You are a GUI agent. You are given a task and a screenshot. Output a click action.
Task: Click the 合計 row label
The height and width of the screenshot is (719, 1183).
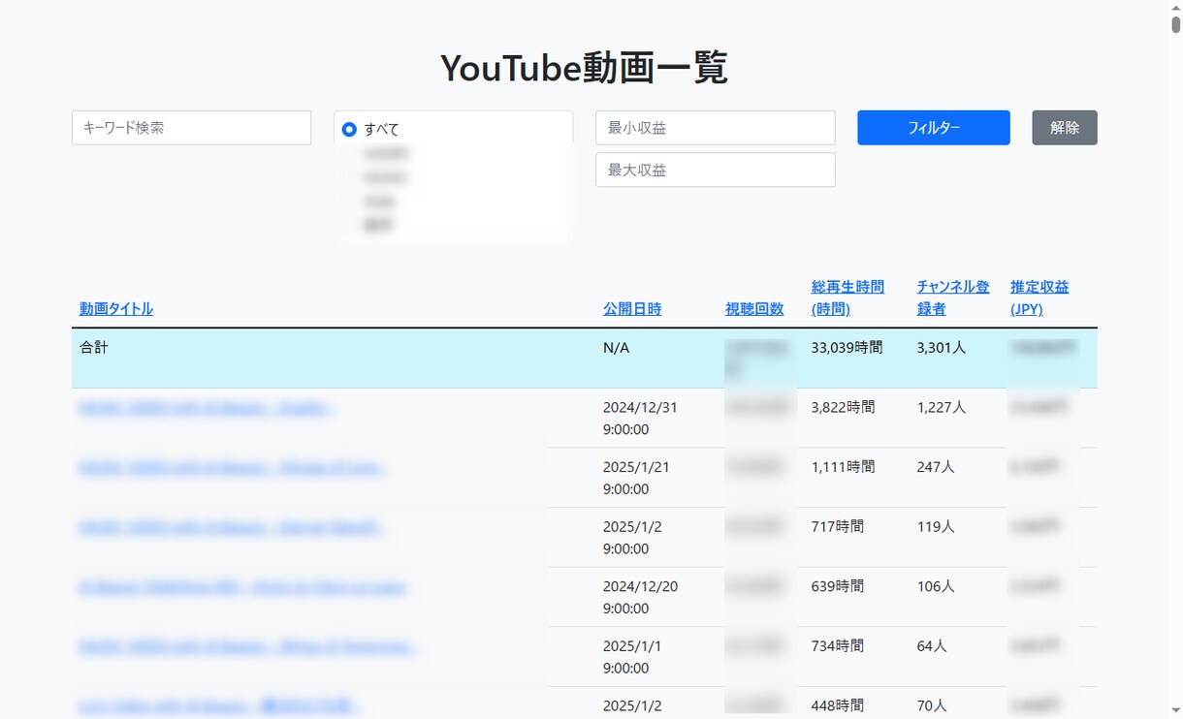pyautogui.click(x=94, y=347)
